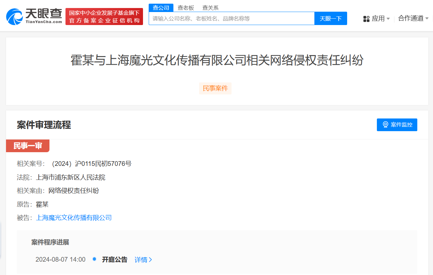Click the case title heading at top
The image size is (433, 275).
coord(217,60)
